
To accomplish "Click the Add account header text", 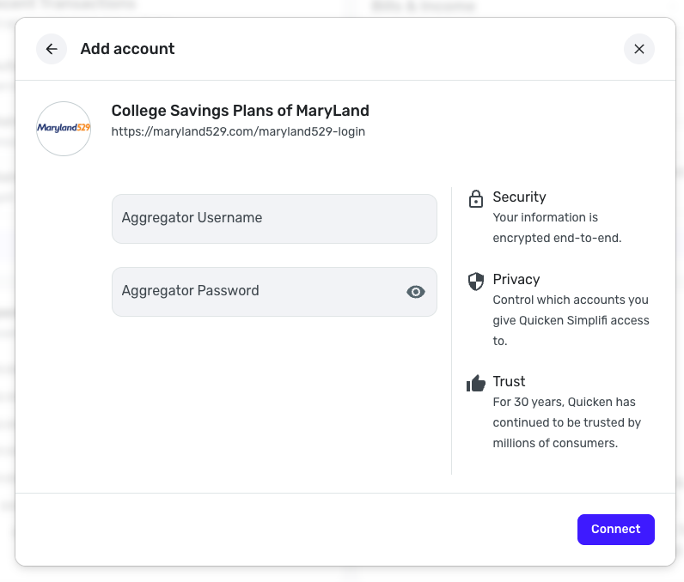I will tap(127, 49).
